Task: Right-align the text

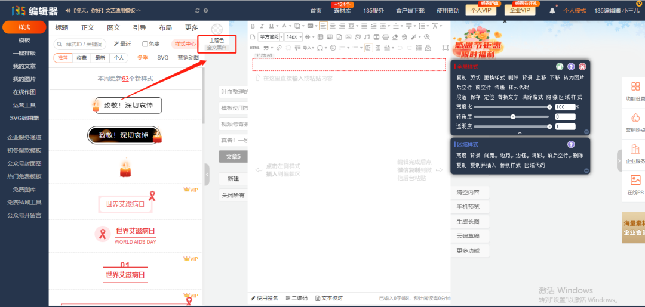Action: click(342, 26)
